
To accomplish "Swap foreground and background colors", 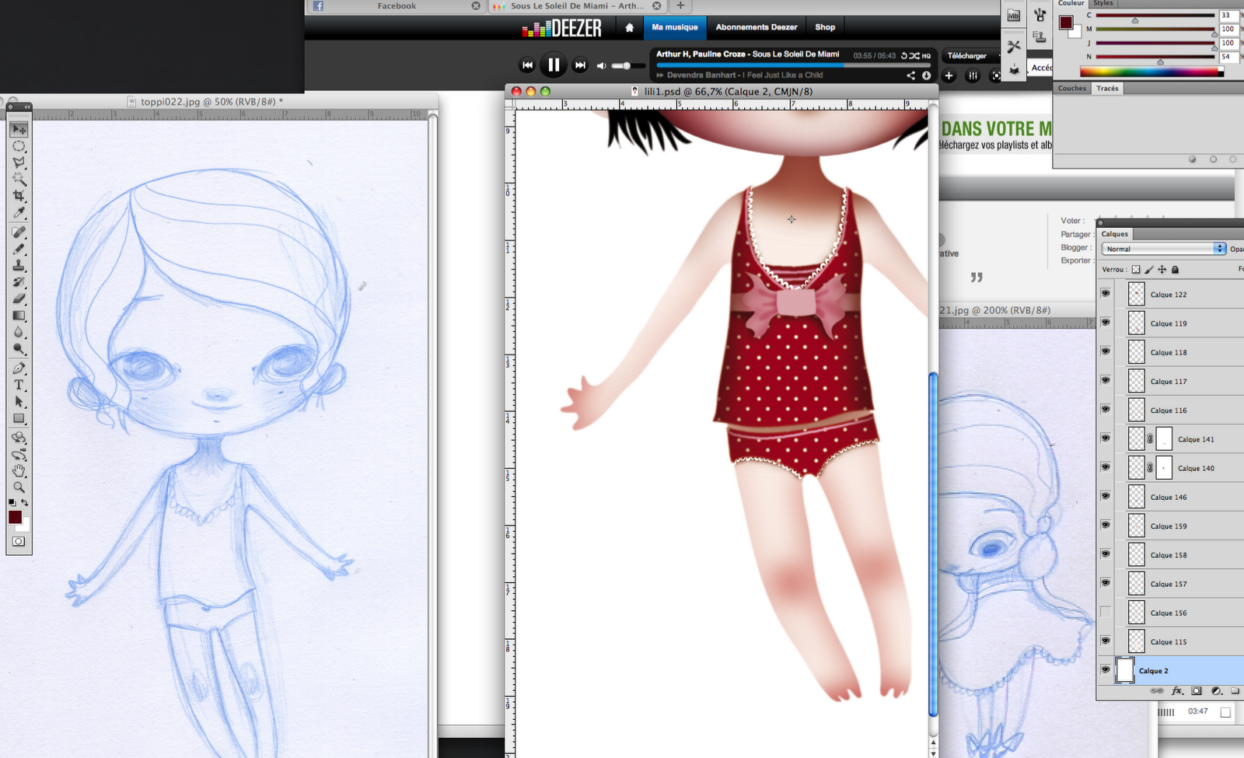I will tap(25, 503).
